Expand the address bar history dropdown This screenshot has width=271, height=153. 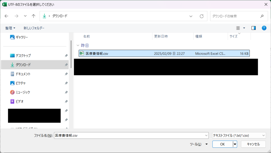pos(191,16)
